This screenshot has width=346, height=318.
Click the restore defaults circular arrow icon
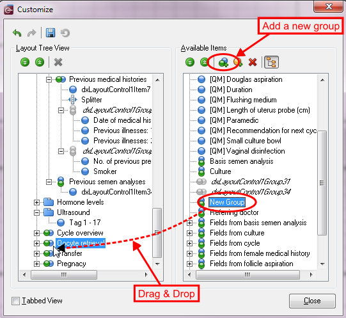point(65,33)
